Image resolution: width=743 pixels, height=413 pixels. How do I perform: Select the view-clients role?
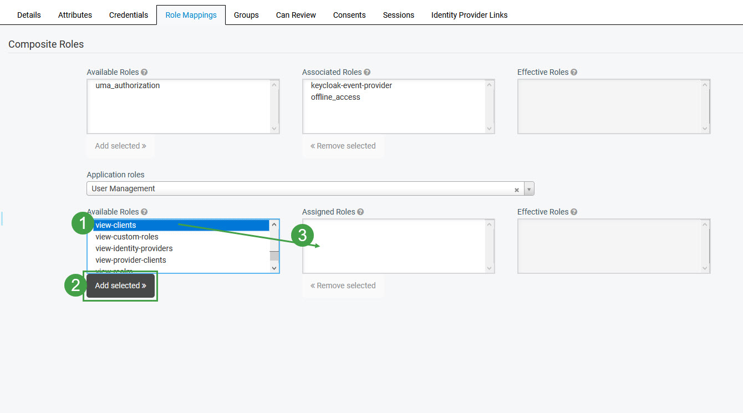point(116,225)
